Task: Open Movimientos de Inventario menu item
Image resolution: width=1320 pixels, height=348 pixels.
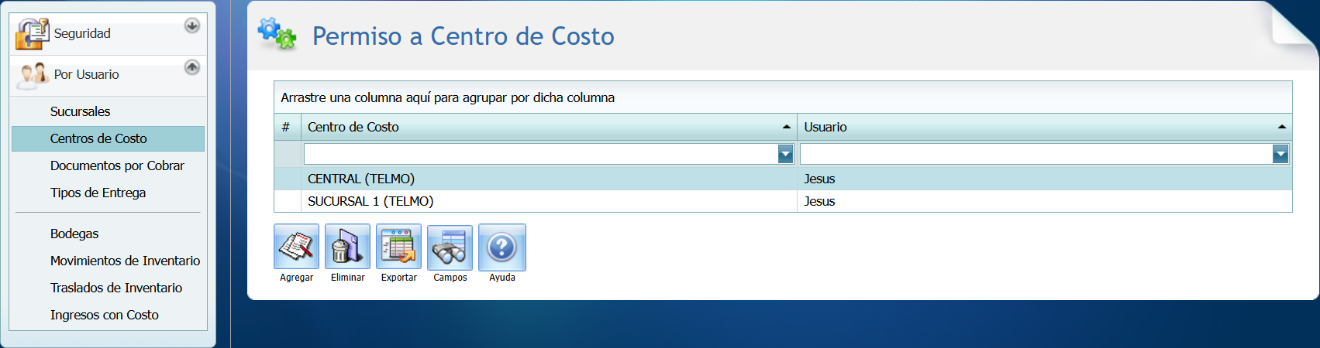Action: [x=125, y=261]
